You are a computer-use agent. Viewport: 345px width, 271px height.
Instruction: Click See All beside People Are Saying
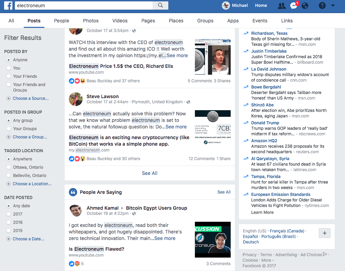click(x=224, y=192)
